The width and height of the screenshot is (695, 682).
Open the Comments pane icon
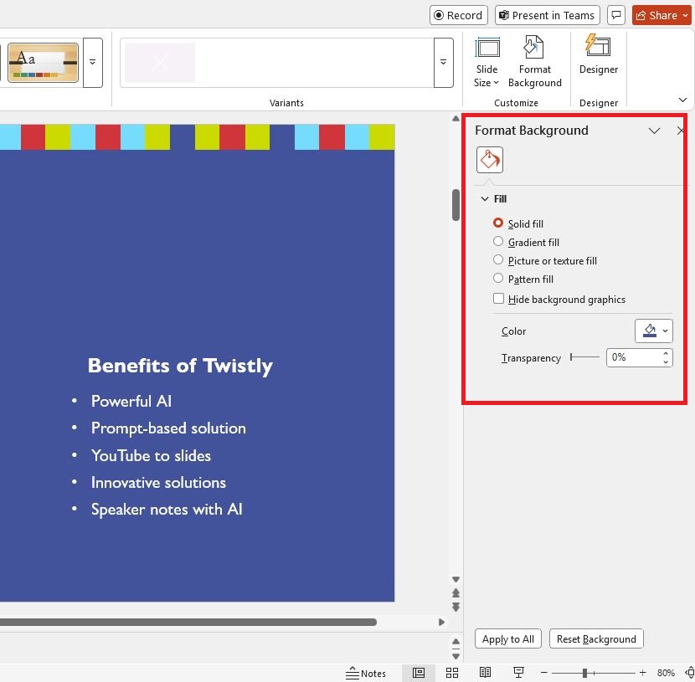[615, 16]
